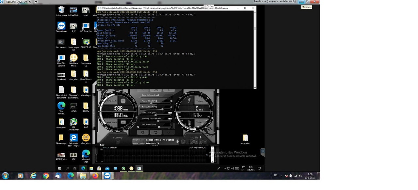Click the Temp. Limit slider in Afterburner
The image size is (418, 190).
tap(154, 109)
